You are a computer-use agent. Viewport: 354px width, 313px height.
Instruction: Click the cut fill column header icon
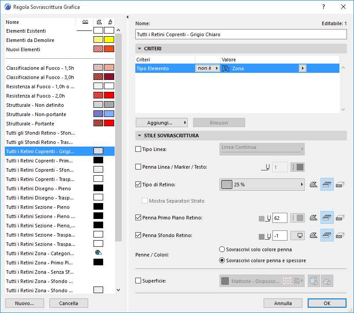99,22
